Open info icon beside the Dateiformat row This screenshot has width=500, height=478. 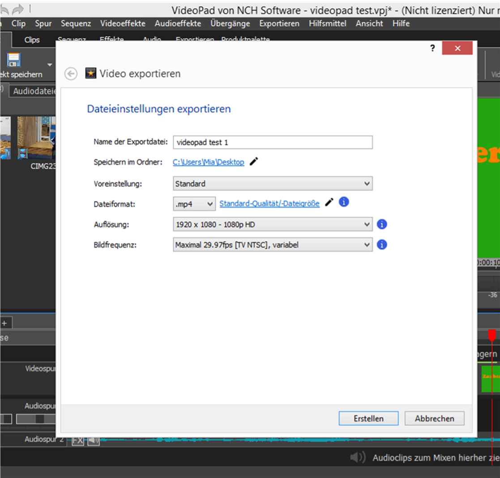(344, 202)
